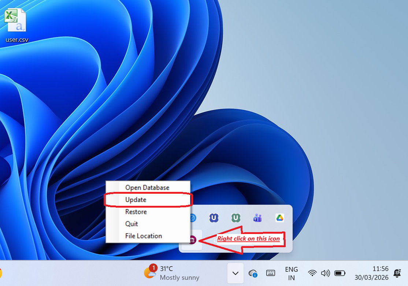Click the maroon bank building tray icon
This screenshot has height=286, width=408.
coord(193,240)
